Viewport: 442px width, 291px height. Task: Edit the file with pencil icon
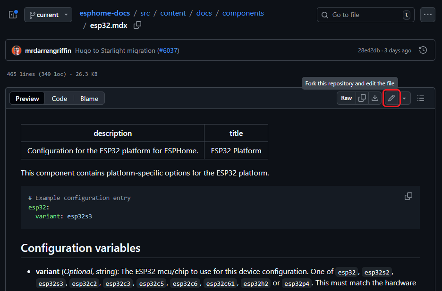pyautogui.click(x=391, y=98)
